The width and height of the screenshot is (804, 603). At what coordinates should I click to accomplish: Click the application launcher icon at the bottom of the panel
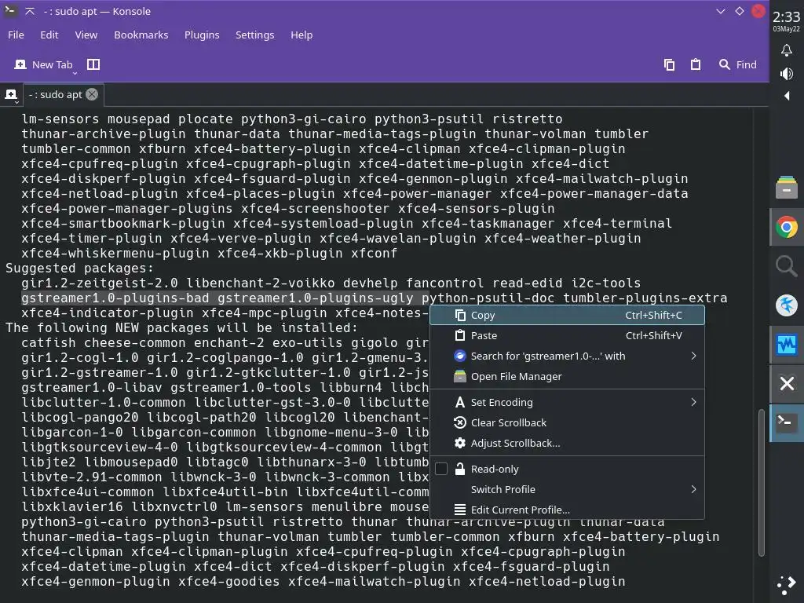point(787,585)
